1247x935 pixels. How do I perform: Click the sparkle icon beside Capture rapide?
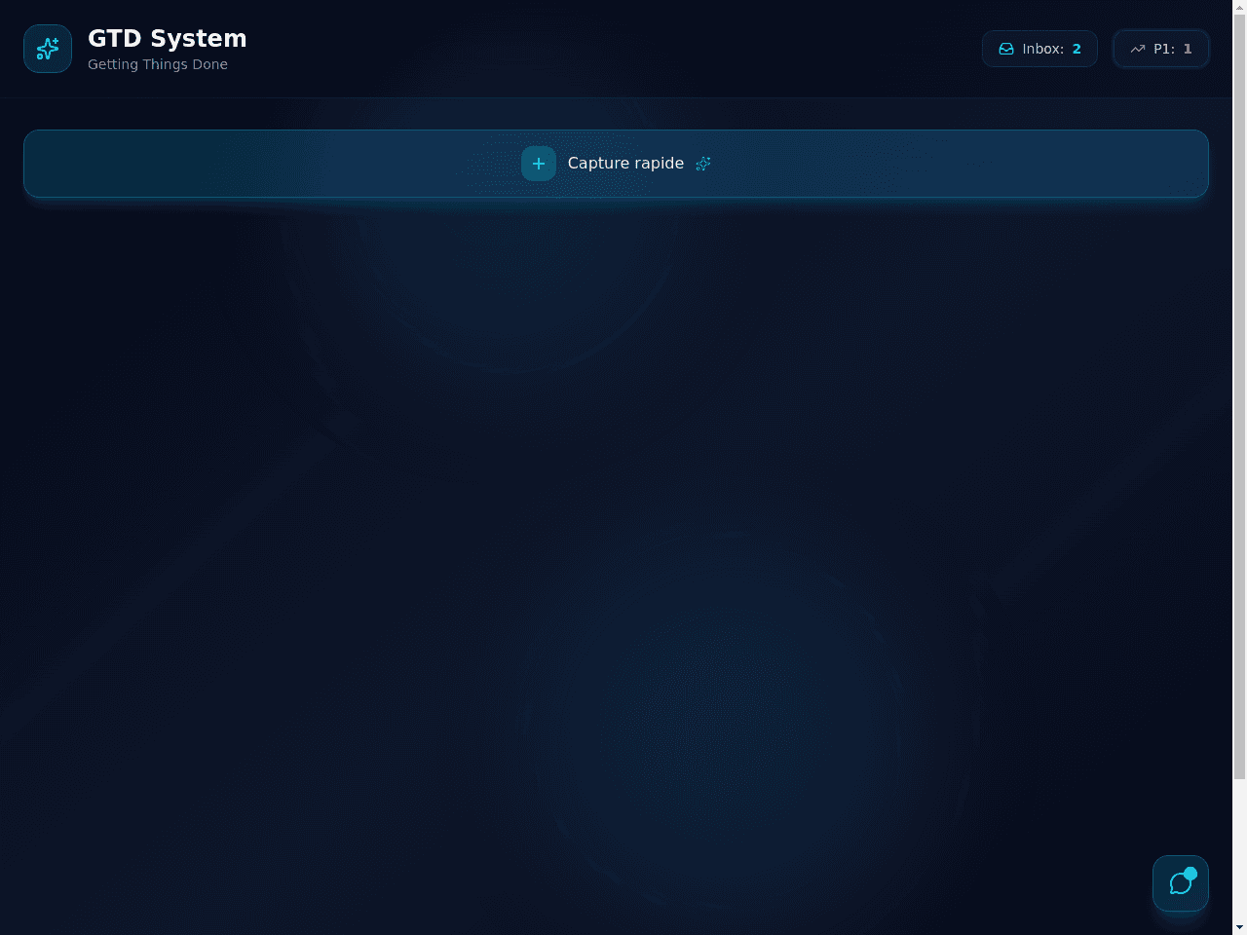click(703, 164)
